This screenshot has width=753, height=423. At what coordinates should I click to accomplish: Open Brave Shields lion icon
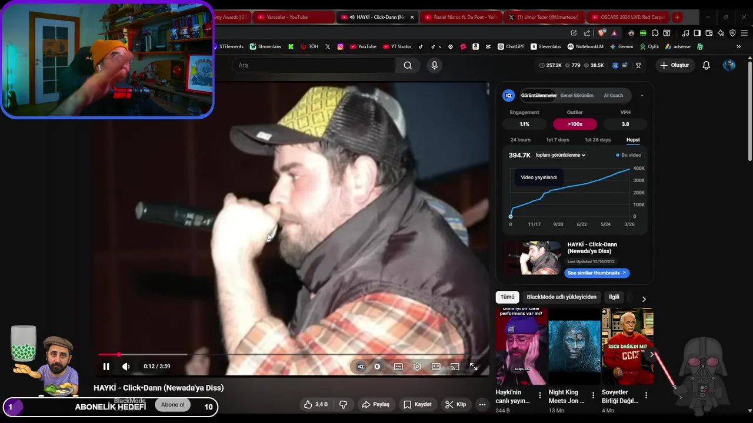coord(602,33)
